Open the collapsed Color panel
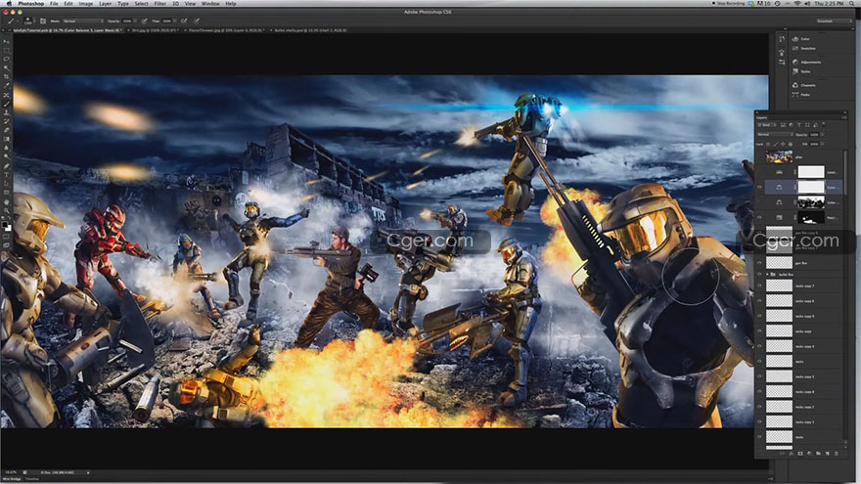Viewport: 861px width, 484px height. 801,39
